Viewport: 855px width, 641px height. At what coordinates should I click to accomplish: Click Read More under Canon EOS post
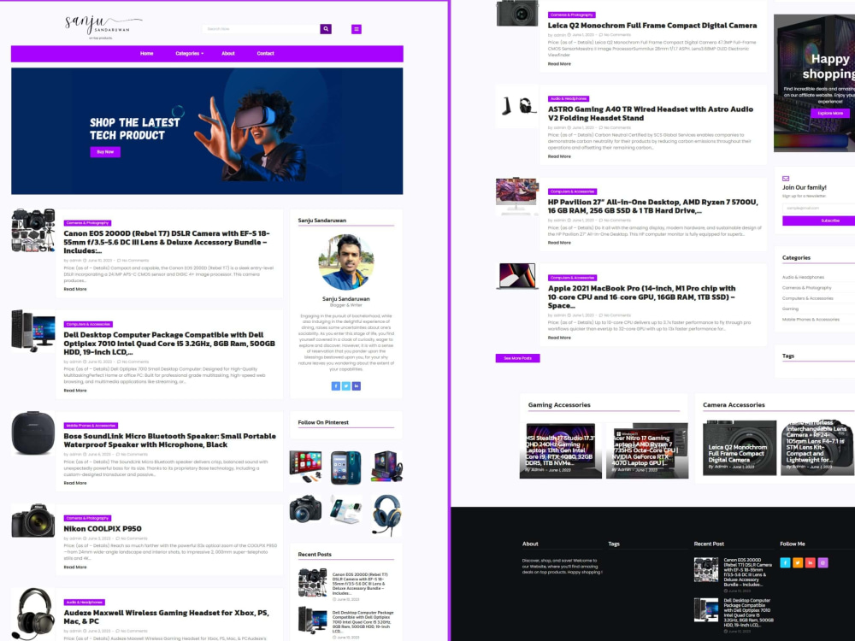point(75,289)
